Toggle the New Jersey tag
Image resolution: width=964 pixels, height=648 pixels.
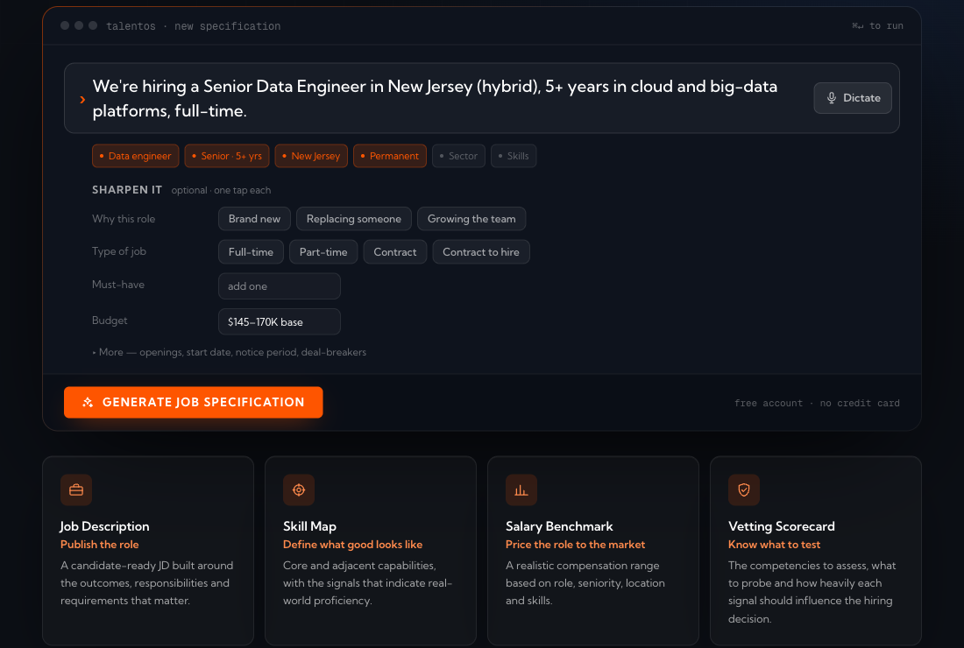[x=311, y=156]
